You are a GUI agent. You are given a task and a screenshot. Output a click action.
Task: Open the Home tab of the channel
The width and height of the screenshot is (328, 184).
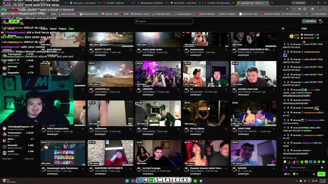click(45, 29)
